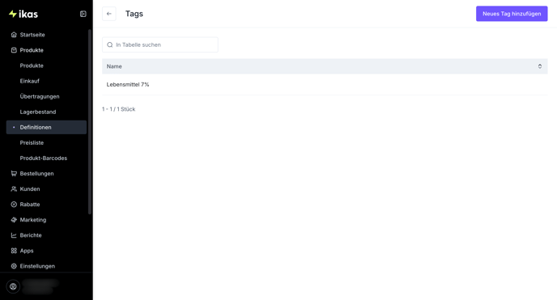Open the user profile avatar icon
This screenshot has height=300, width=557.
click(13, 286)
